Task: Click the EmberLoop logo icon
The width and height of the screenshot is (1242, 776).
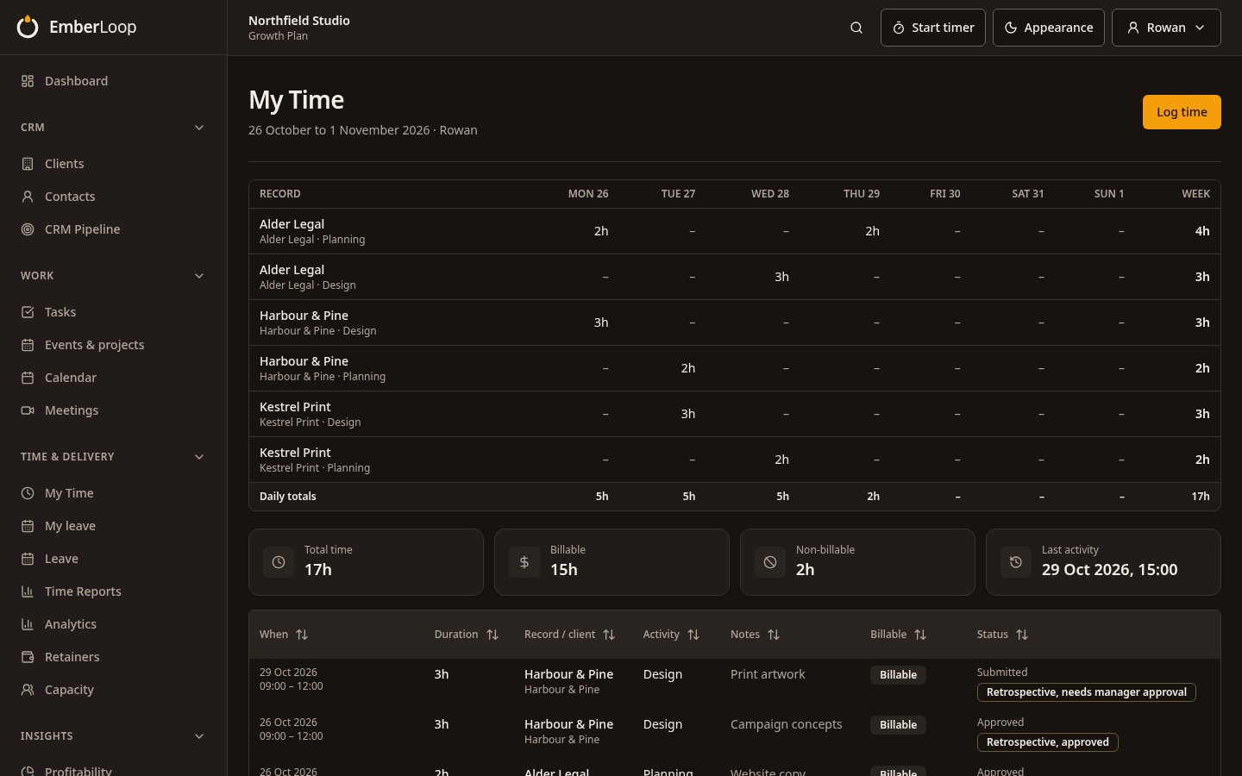Action: pos(28,27)
